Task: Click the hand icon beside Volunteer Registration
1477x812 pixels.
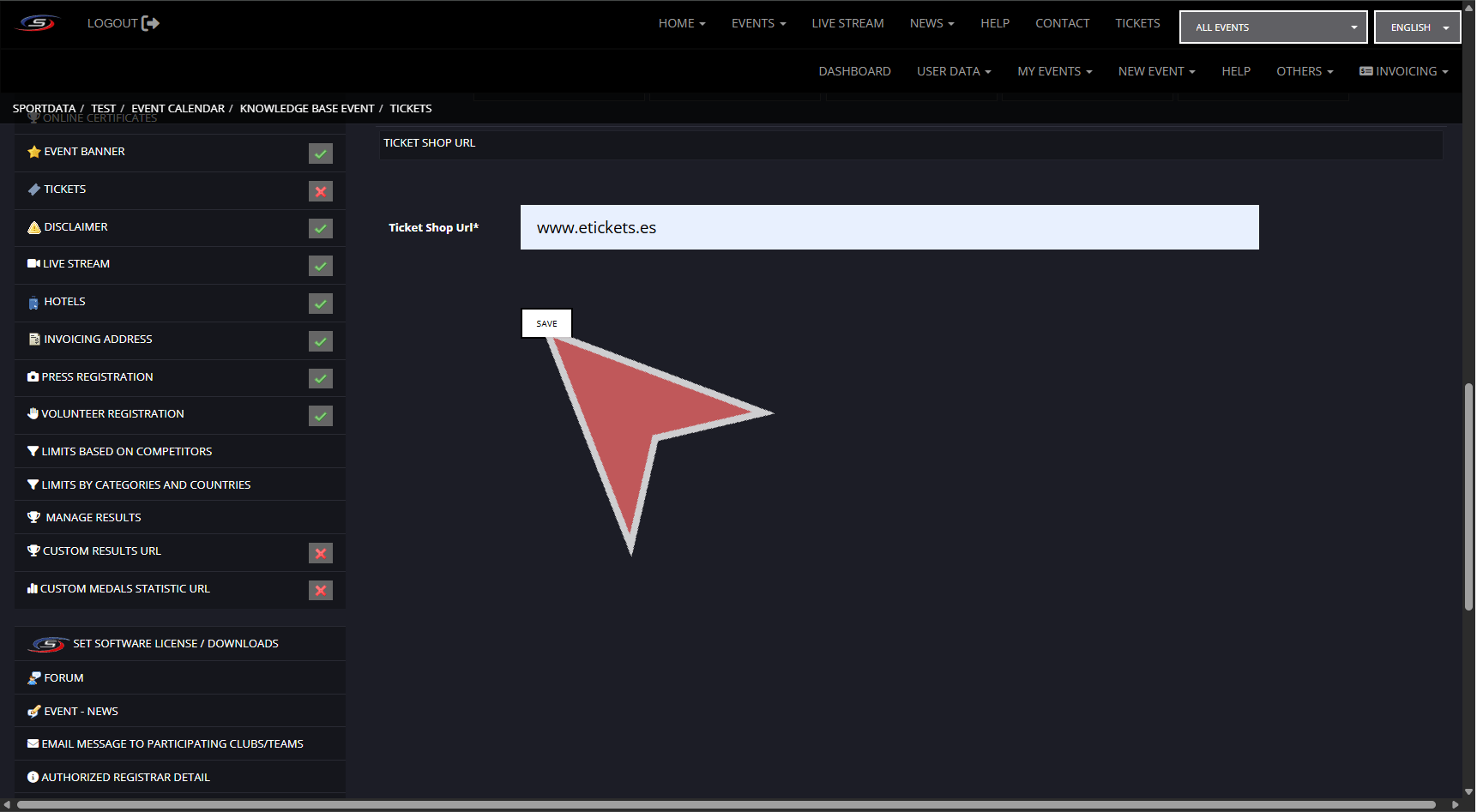Action: (x=33, y=414)
